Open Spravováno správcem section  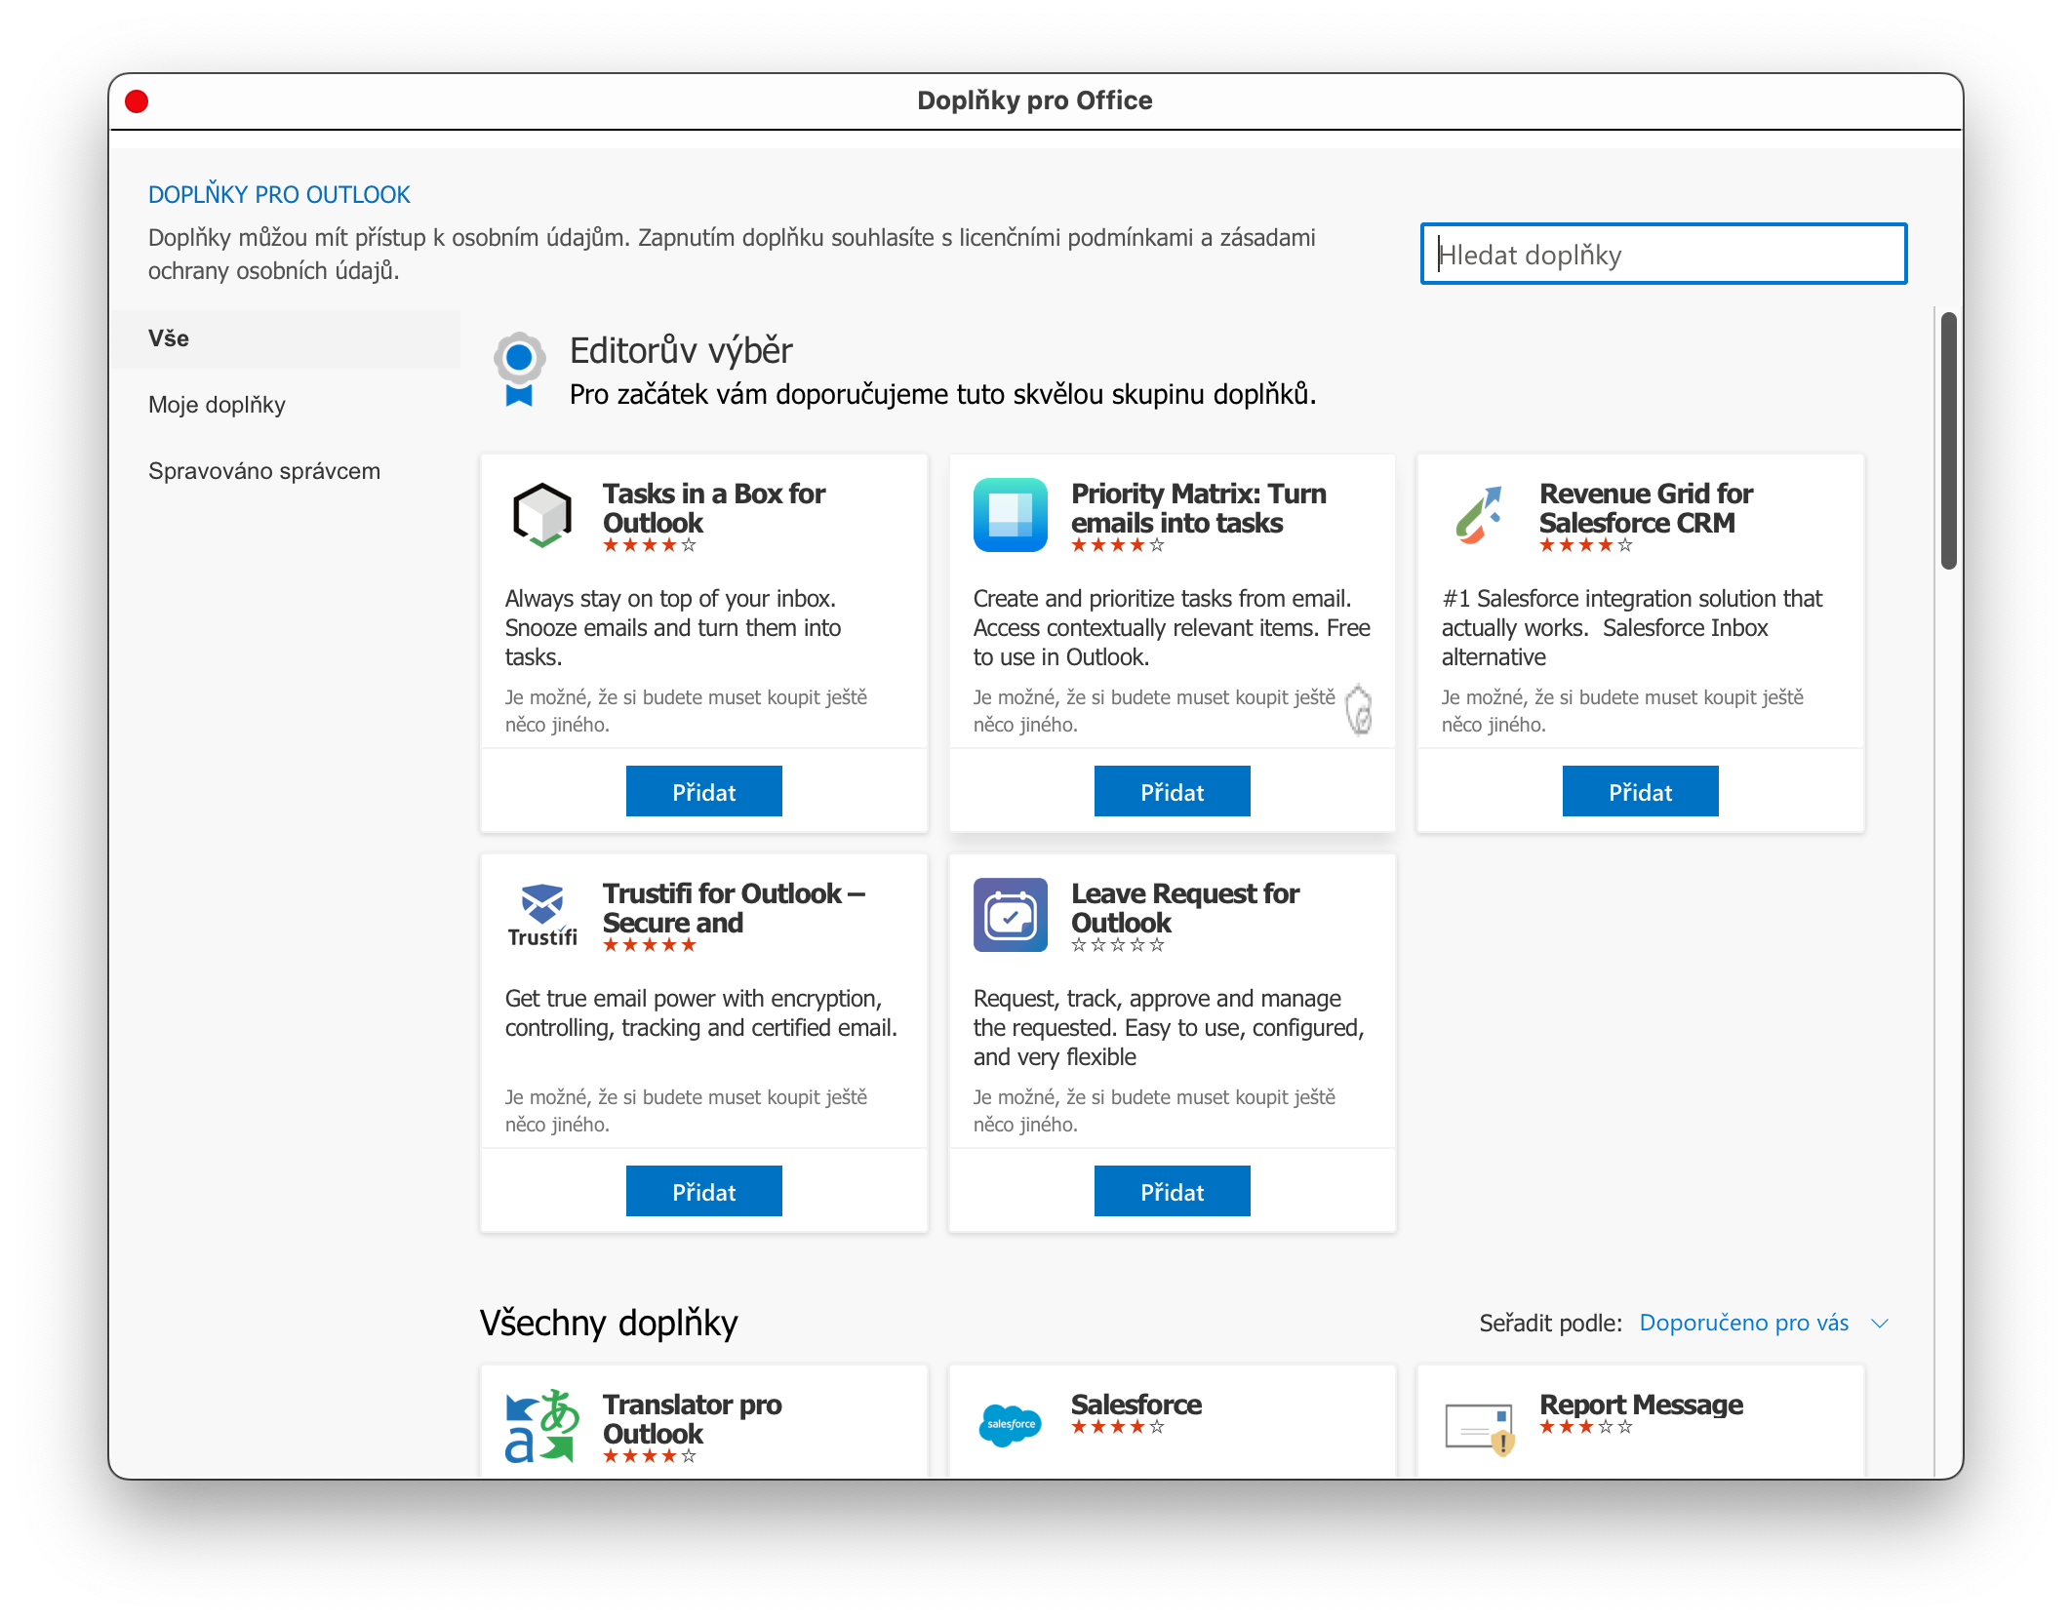pos(263,471)
